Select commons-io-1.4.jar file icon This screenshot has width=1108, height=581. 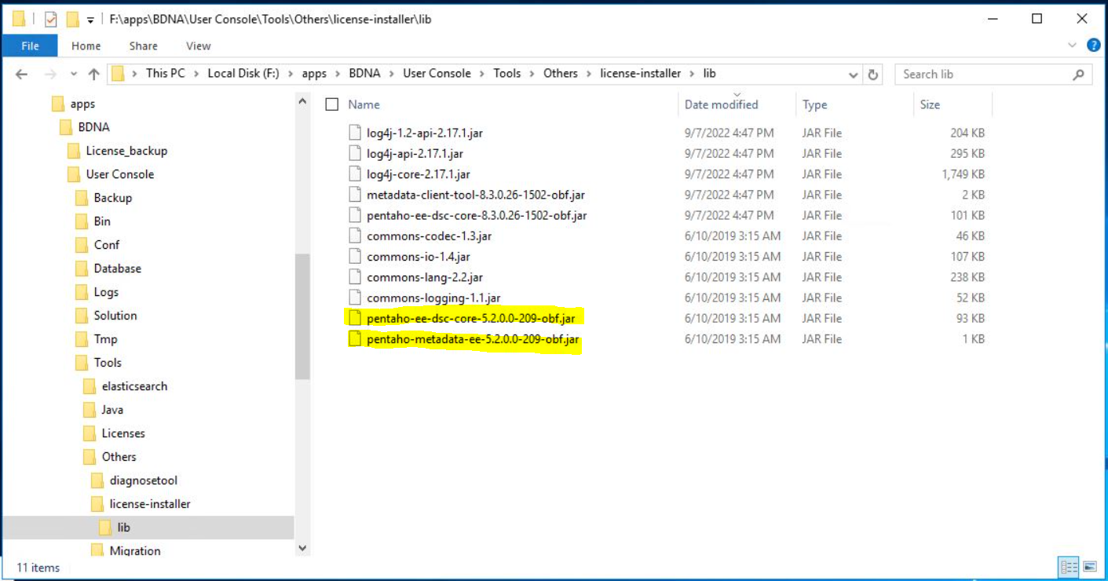(x=355, y=256)
